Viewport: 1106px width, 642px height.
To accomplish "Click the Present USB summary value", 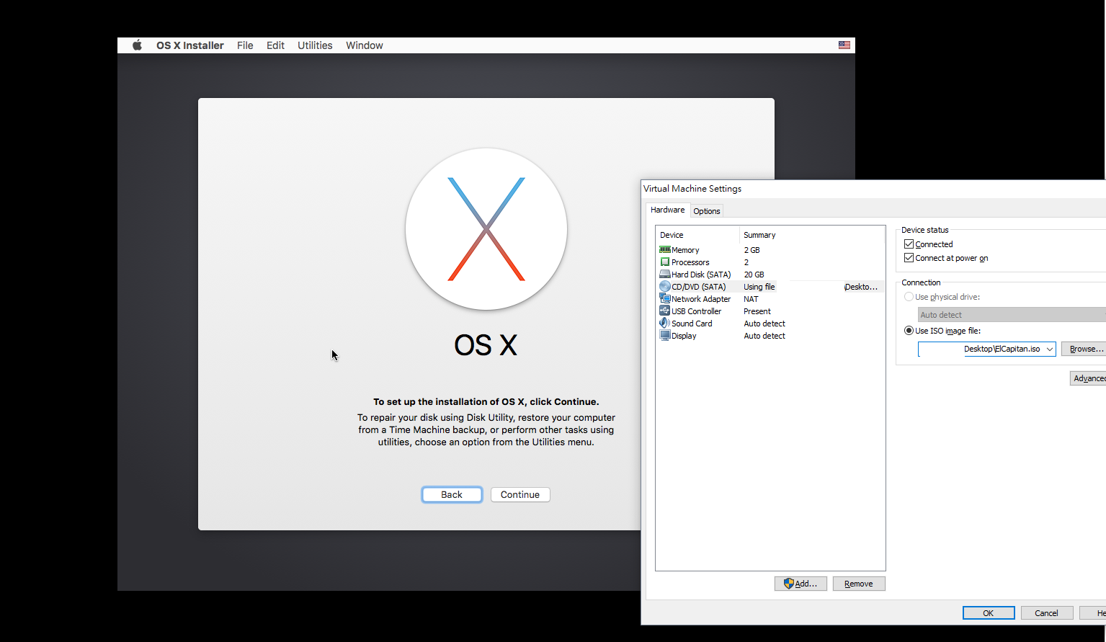I will point(757,311).
